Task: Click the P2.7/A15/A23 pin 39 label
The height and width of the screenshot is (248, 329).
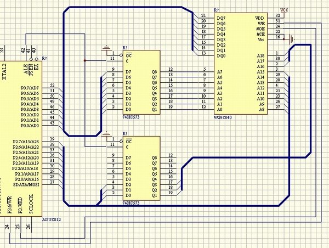Action: pos(26,142)
